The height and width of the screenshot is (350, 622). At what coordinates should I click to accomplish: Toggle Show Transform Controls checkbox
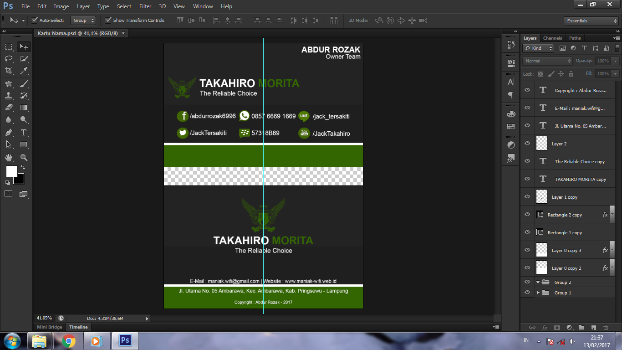click(108, 20)
